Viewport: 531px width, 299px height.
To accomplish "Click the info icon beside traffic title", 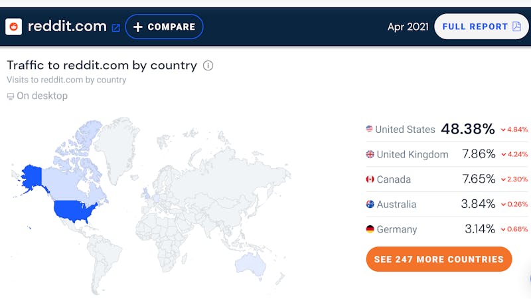I will [208, 65].
